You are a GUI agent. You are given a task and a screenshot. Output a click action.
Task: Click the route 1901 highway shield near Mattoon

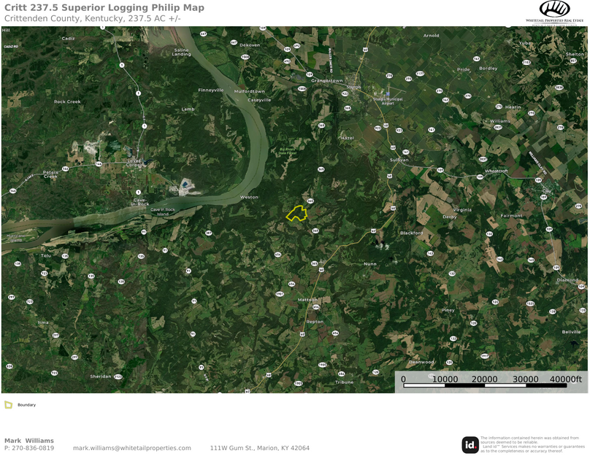[280, 294]
